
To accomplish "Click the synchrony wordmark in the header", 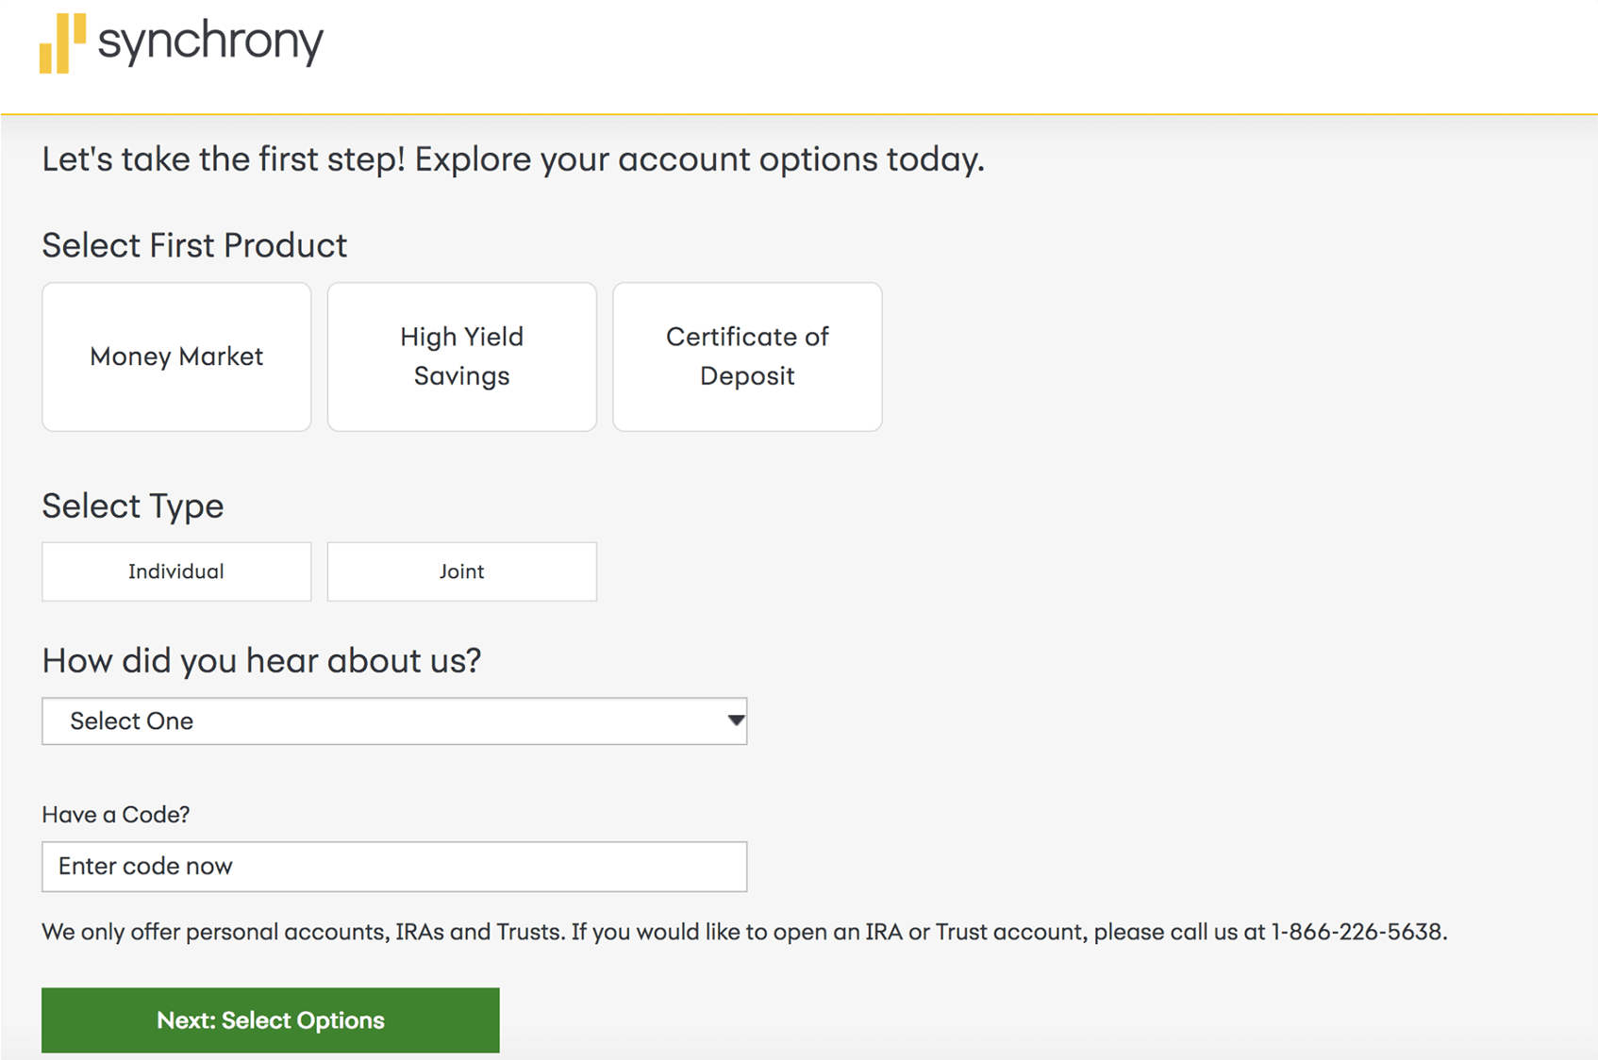I will click(210, 41).
